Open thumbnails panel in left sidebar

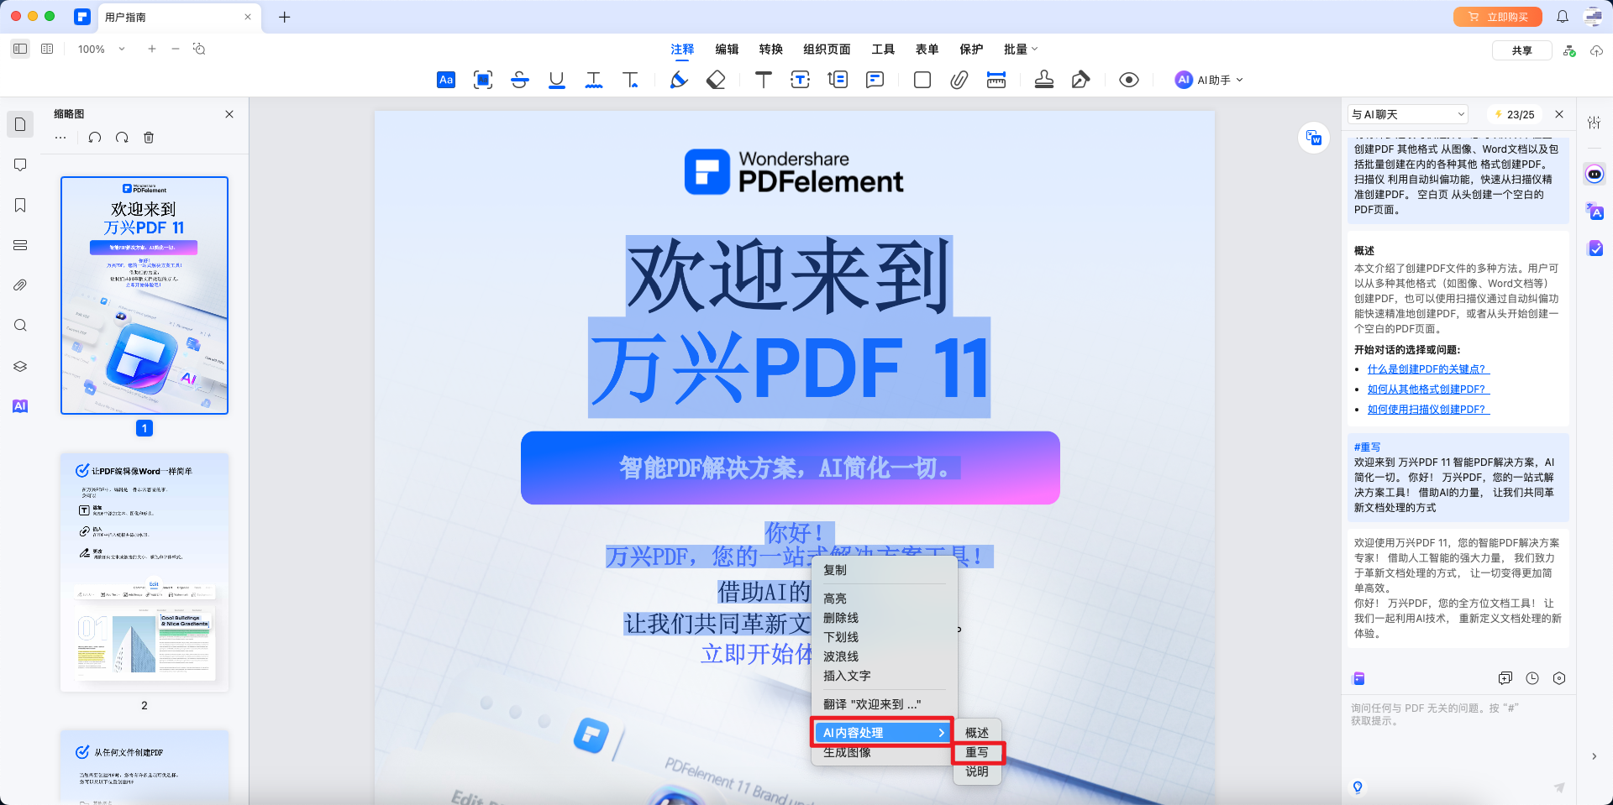point(20,124)
